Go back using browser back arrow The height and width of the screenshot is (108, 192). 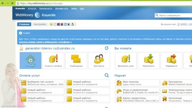coord(3,3)
